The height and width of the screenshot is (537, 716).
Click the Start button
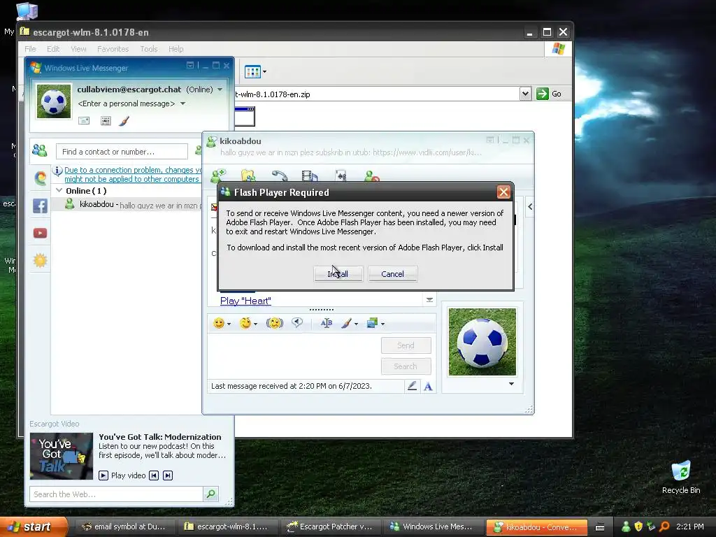click(x=34, y=527)
